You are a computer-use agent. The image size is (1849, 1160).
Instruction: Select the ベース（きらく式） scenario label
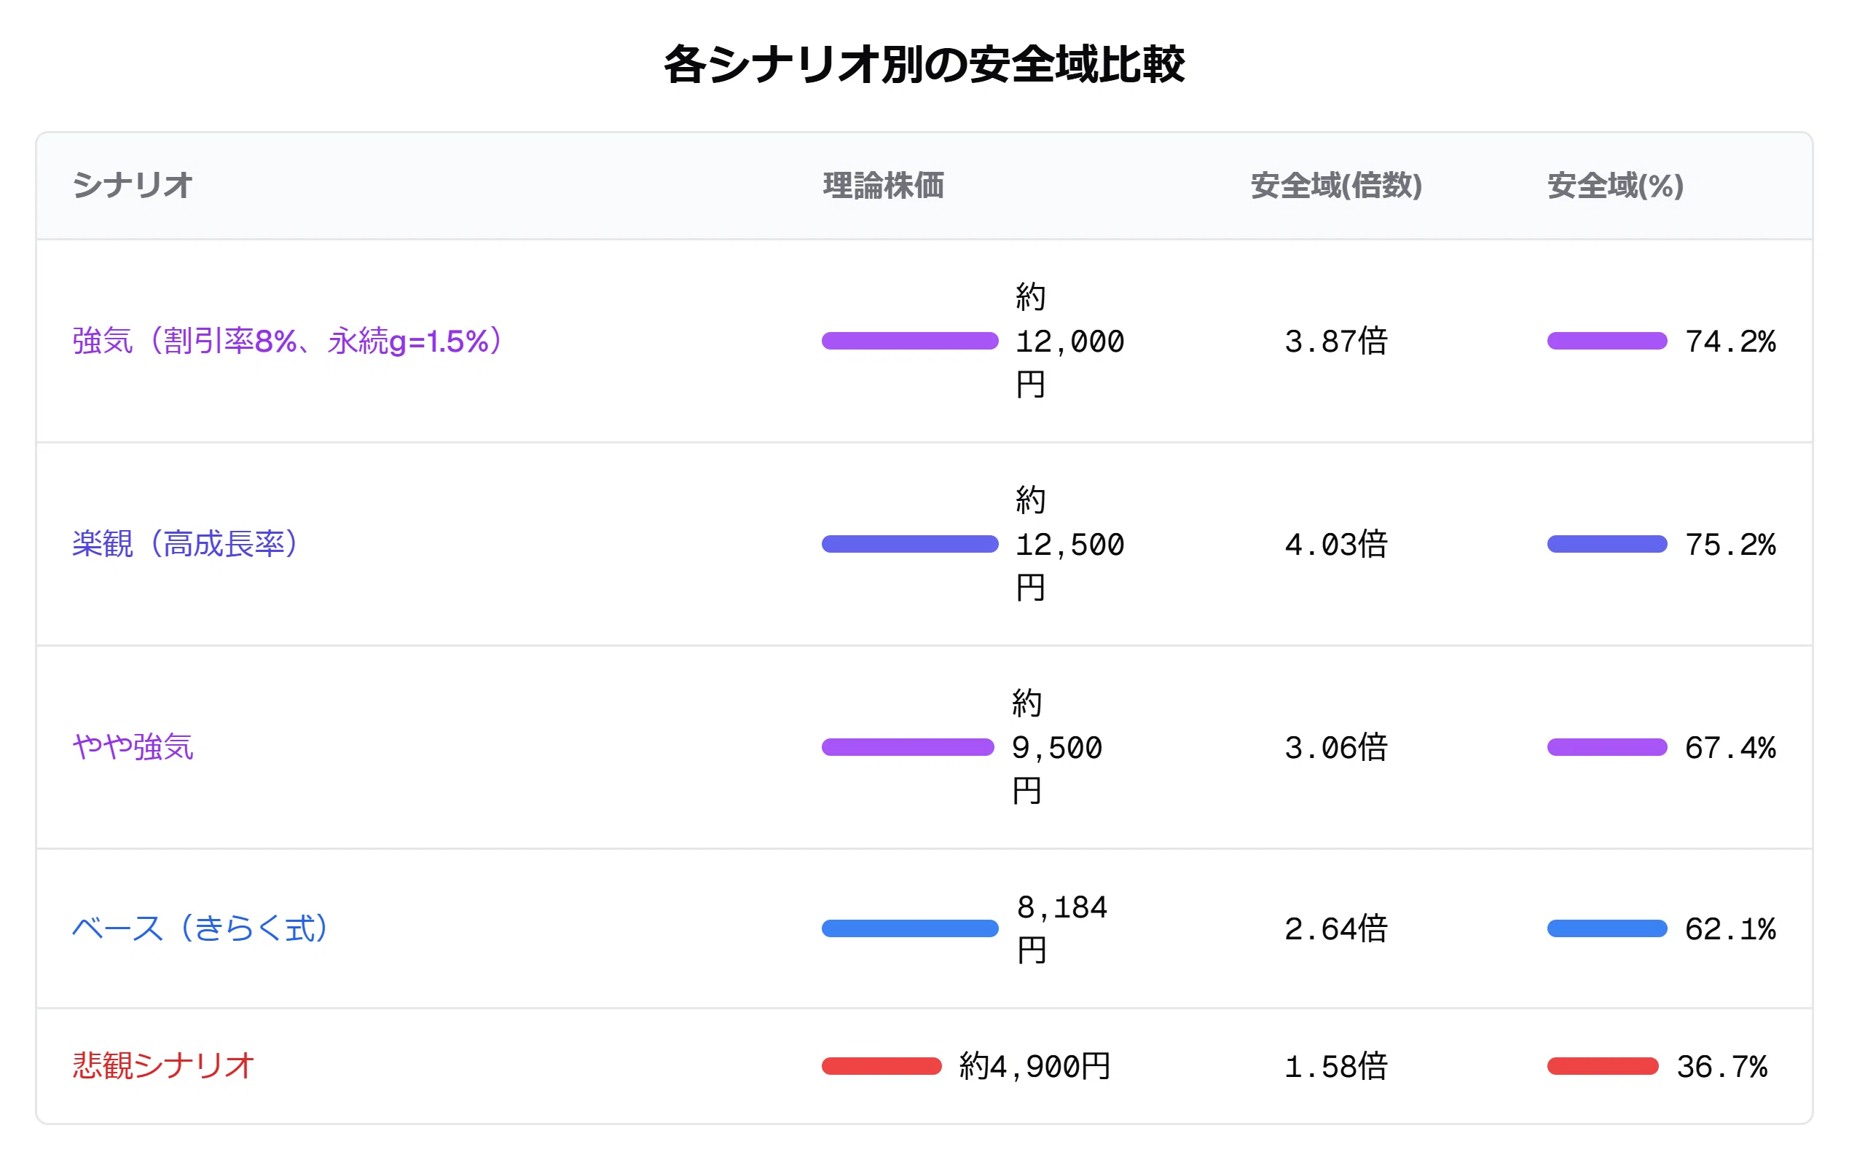200,928
